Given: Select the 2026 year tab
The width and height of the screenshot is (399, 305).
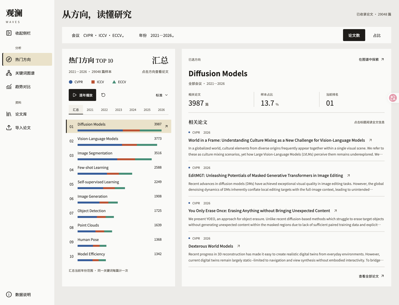Looking at the screenshot, I should [161, 110].
